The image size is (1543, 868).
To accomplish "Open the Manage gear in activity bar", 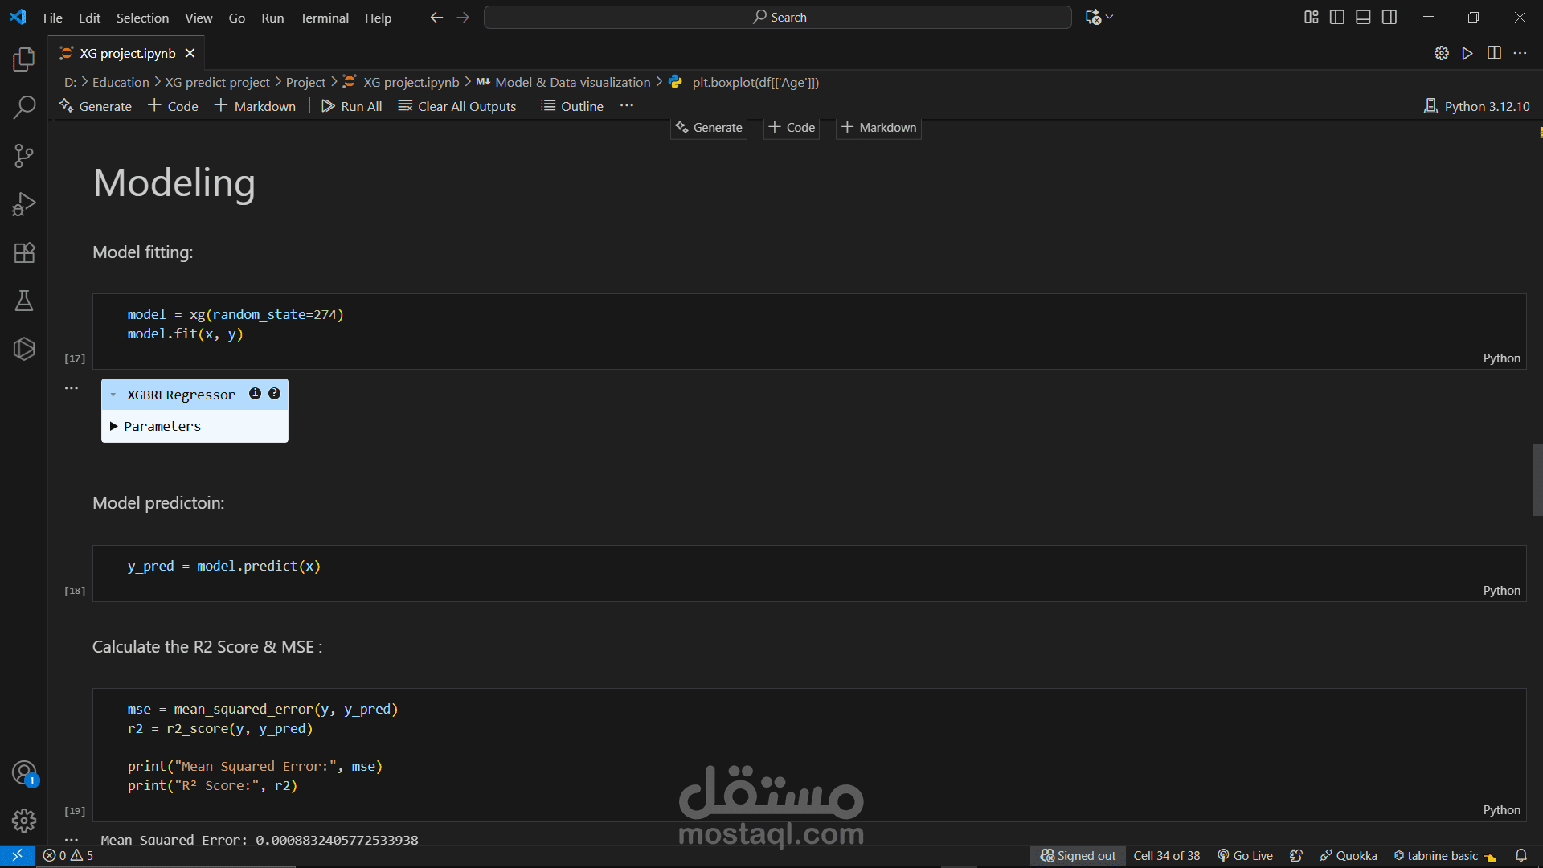I will click(x=24, y=820).
